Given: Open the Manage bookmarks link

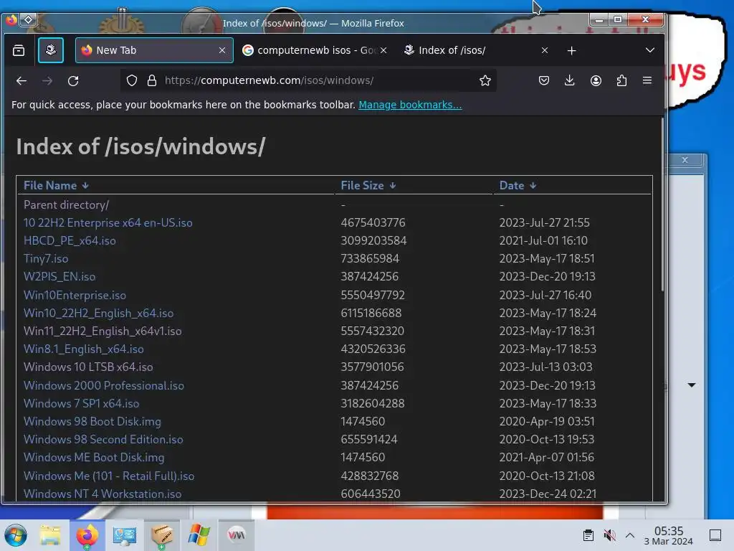Looking at the screenshot, I should [x=410, y=105].
